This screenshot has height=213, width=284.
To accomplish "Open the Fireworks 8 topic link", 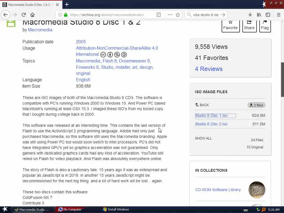I will point(87,67).
